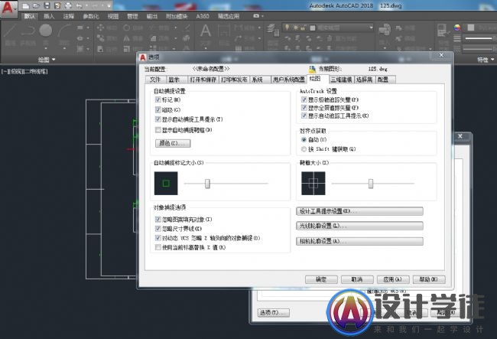Open the array tool flyout arrow
Image resolution: width=497 pixels, height=339 pixels.
pyautogui.click(x=175, y=49)
